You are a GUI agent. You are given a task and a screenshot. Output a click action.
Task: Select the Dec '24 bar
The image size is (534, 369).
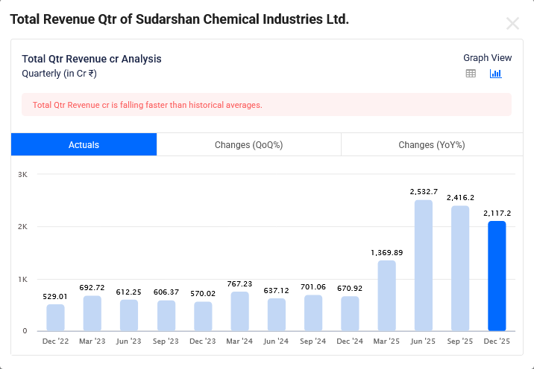tap(350, 314)
